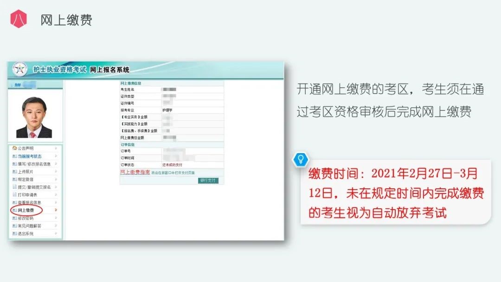Click the icon beside 绑定微信
Viewport: 501px width, 282px height.
(x=14, y=179)
